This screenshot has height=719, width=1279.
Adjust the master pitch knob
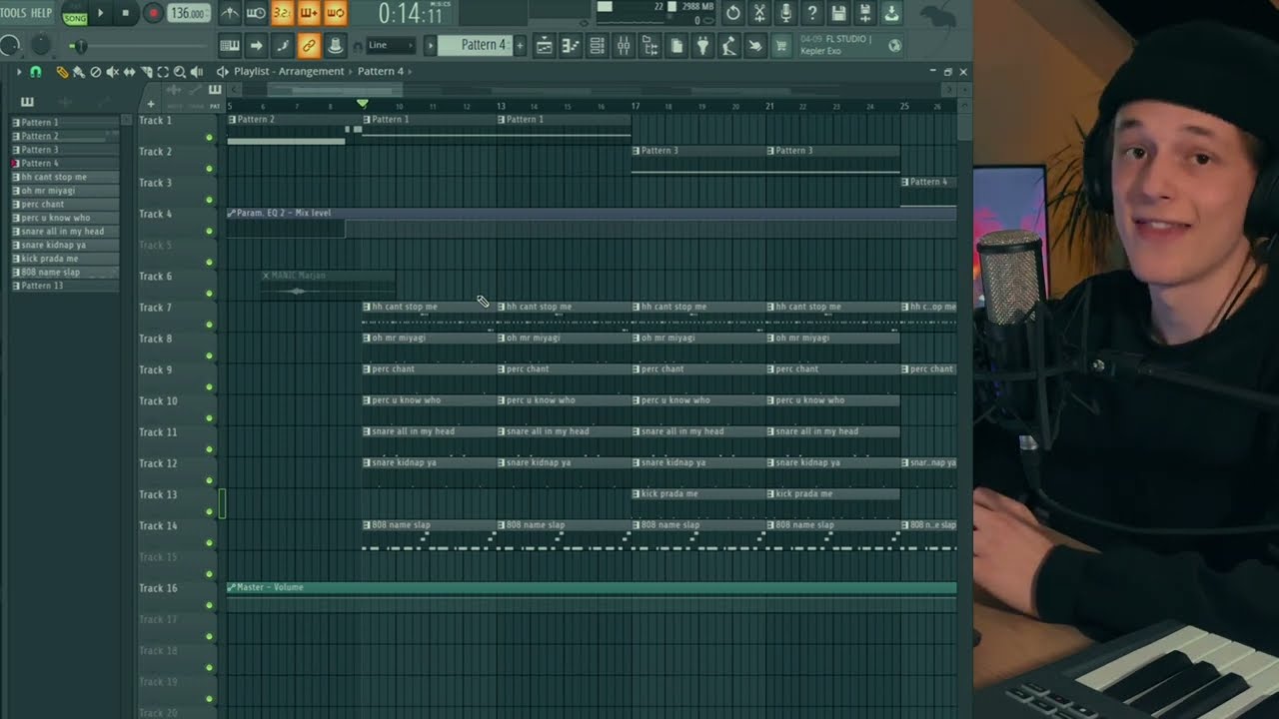click(41, 45)
